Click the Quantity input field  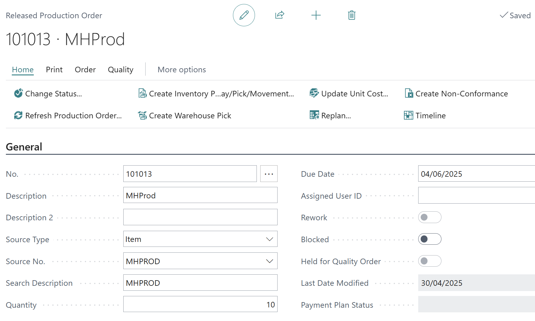(x=200, y=305)
